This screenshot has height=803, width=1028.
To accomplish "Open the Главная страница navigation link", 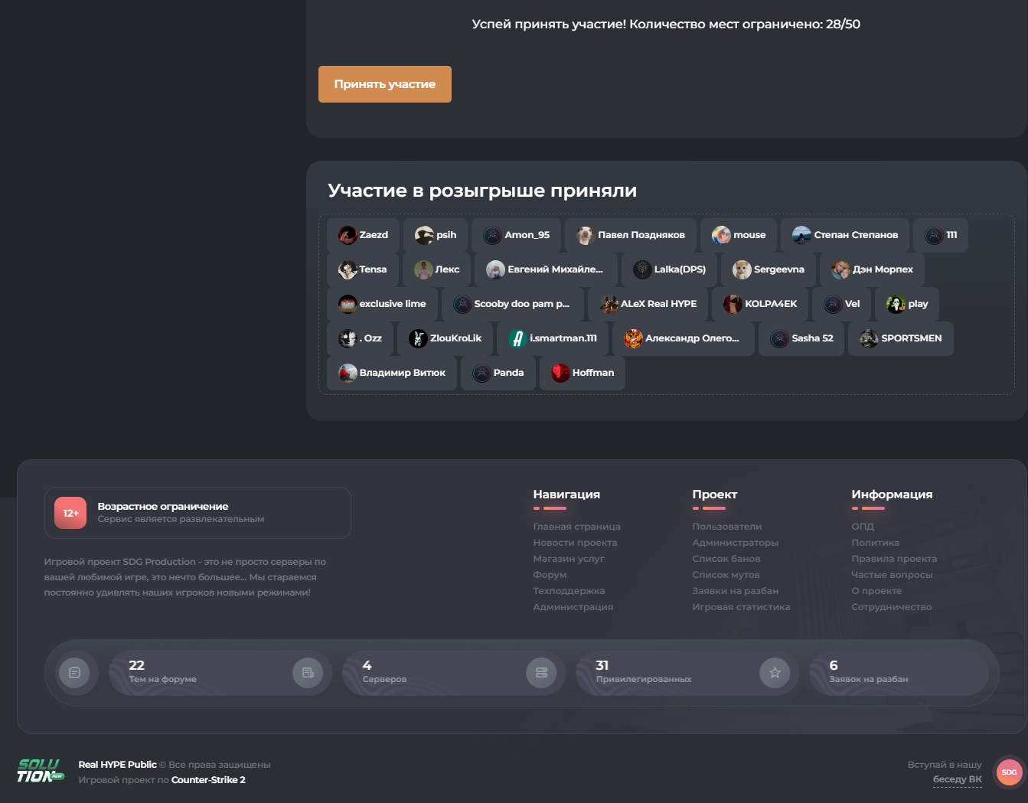I will pyautogui.click(x=576, y=527).
